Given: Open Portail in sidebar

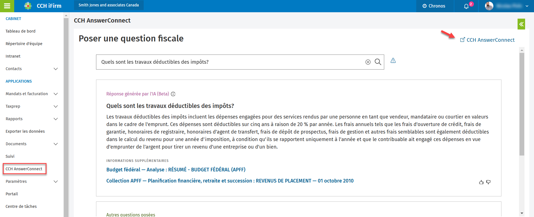Looking at the screenshot, I should [12, 194].
